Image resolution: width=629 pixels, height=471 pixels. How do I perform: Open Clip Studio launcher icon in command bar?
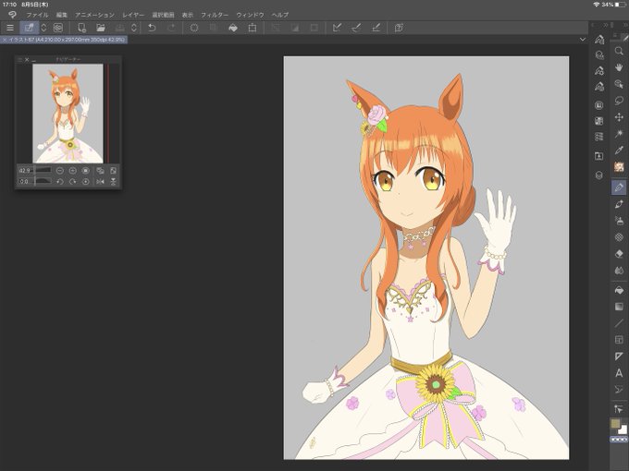coord(58,28)
